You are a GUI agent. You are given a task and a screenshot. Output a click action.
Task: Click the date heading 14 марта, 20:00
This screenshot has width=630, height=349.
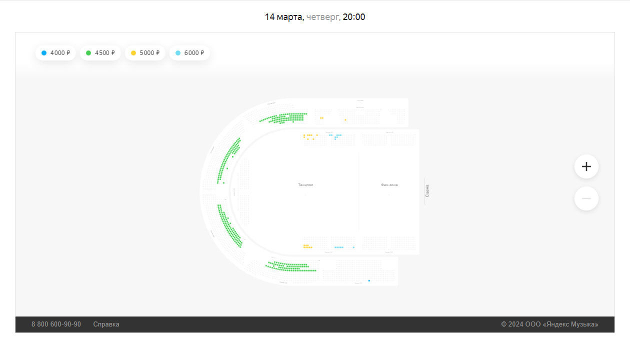[x=314, y=17]
